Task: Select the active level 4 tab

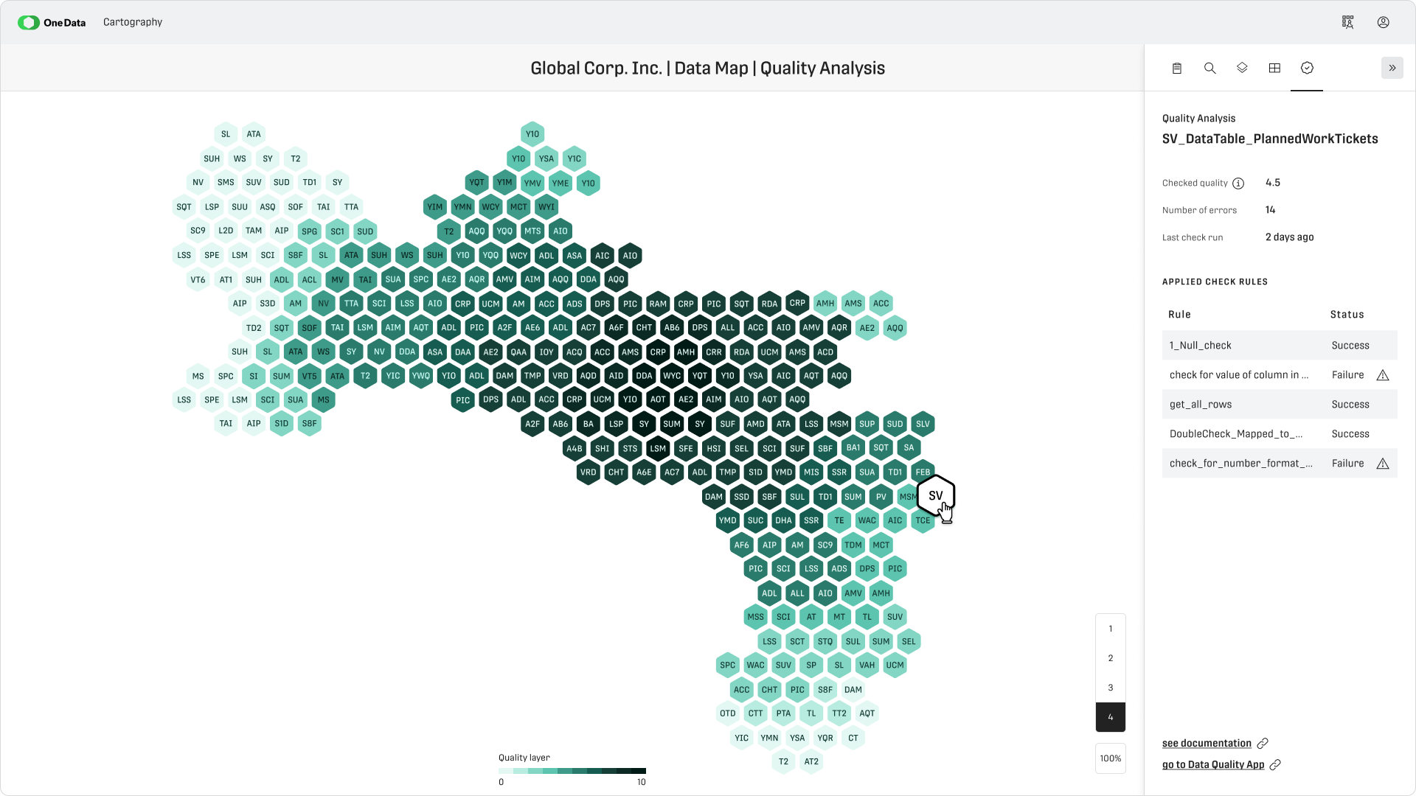Action: click(x=1110, y=716)
